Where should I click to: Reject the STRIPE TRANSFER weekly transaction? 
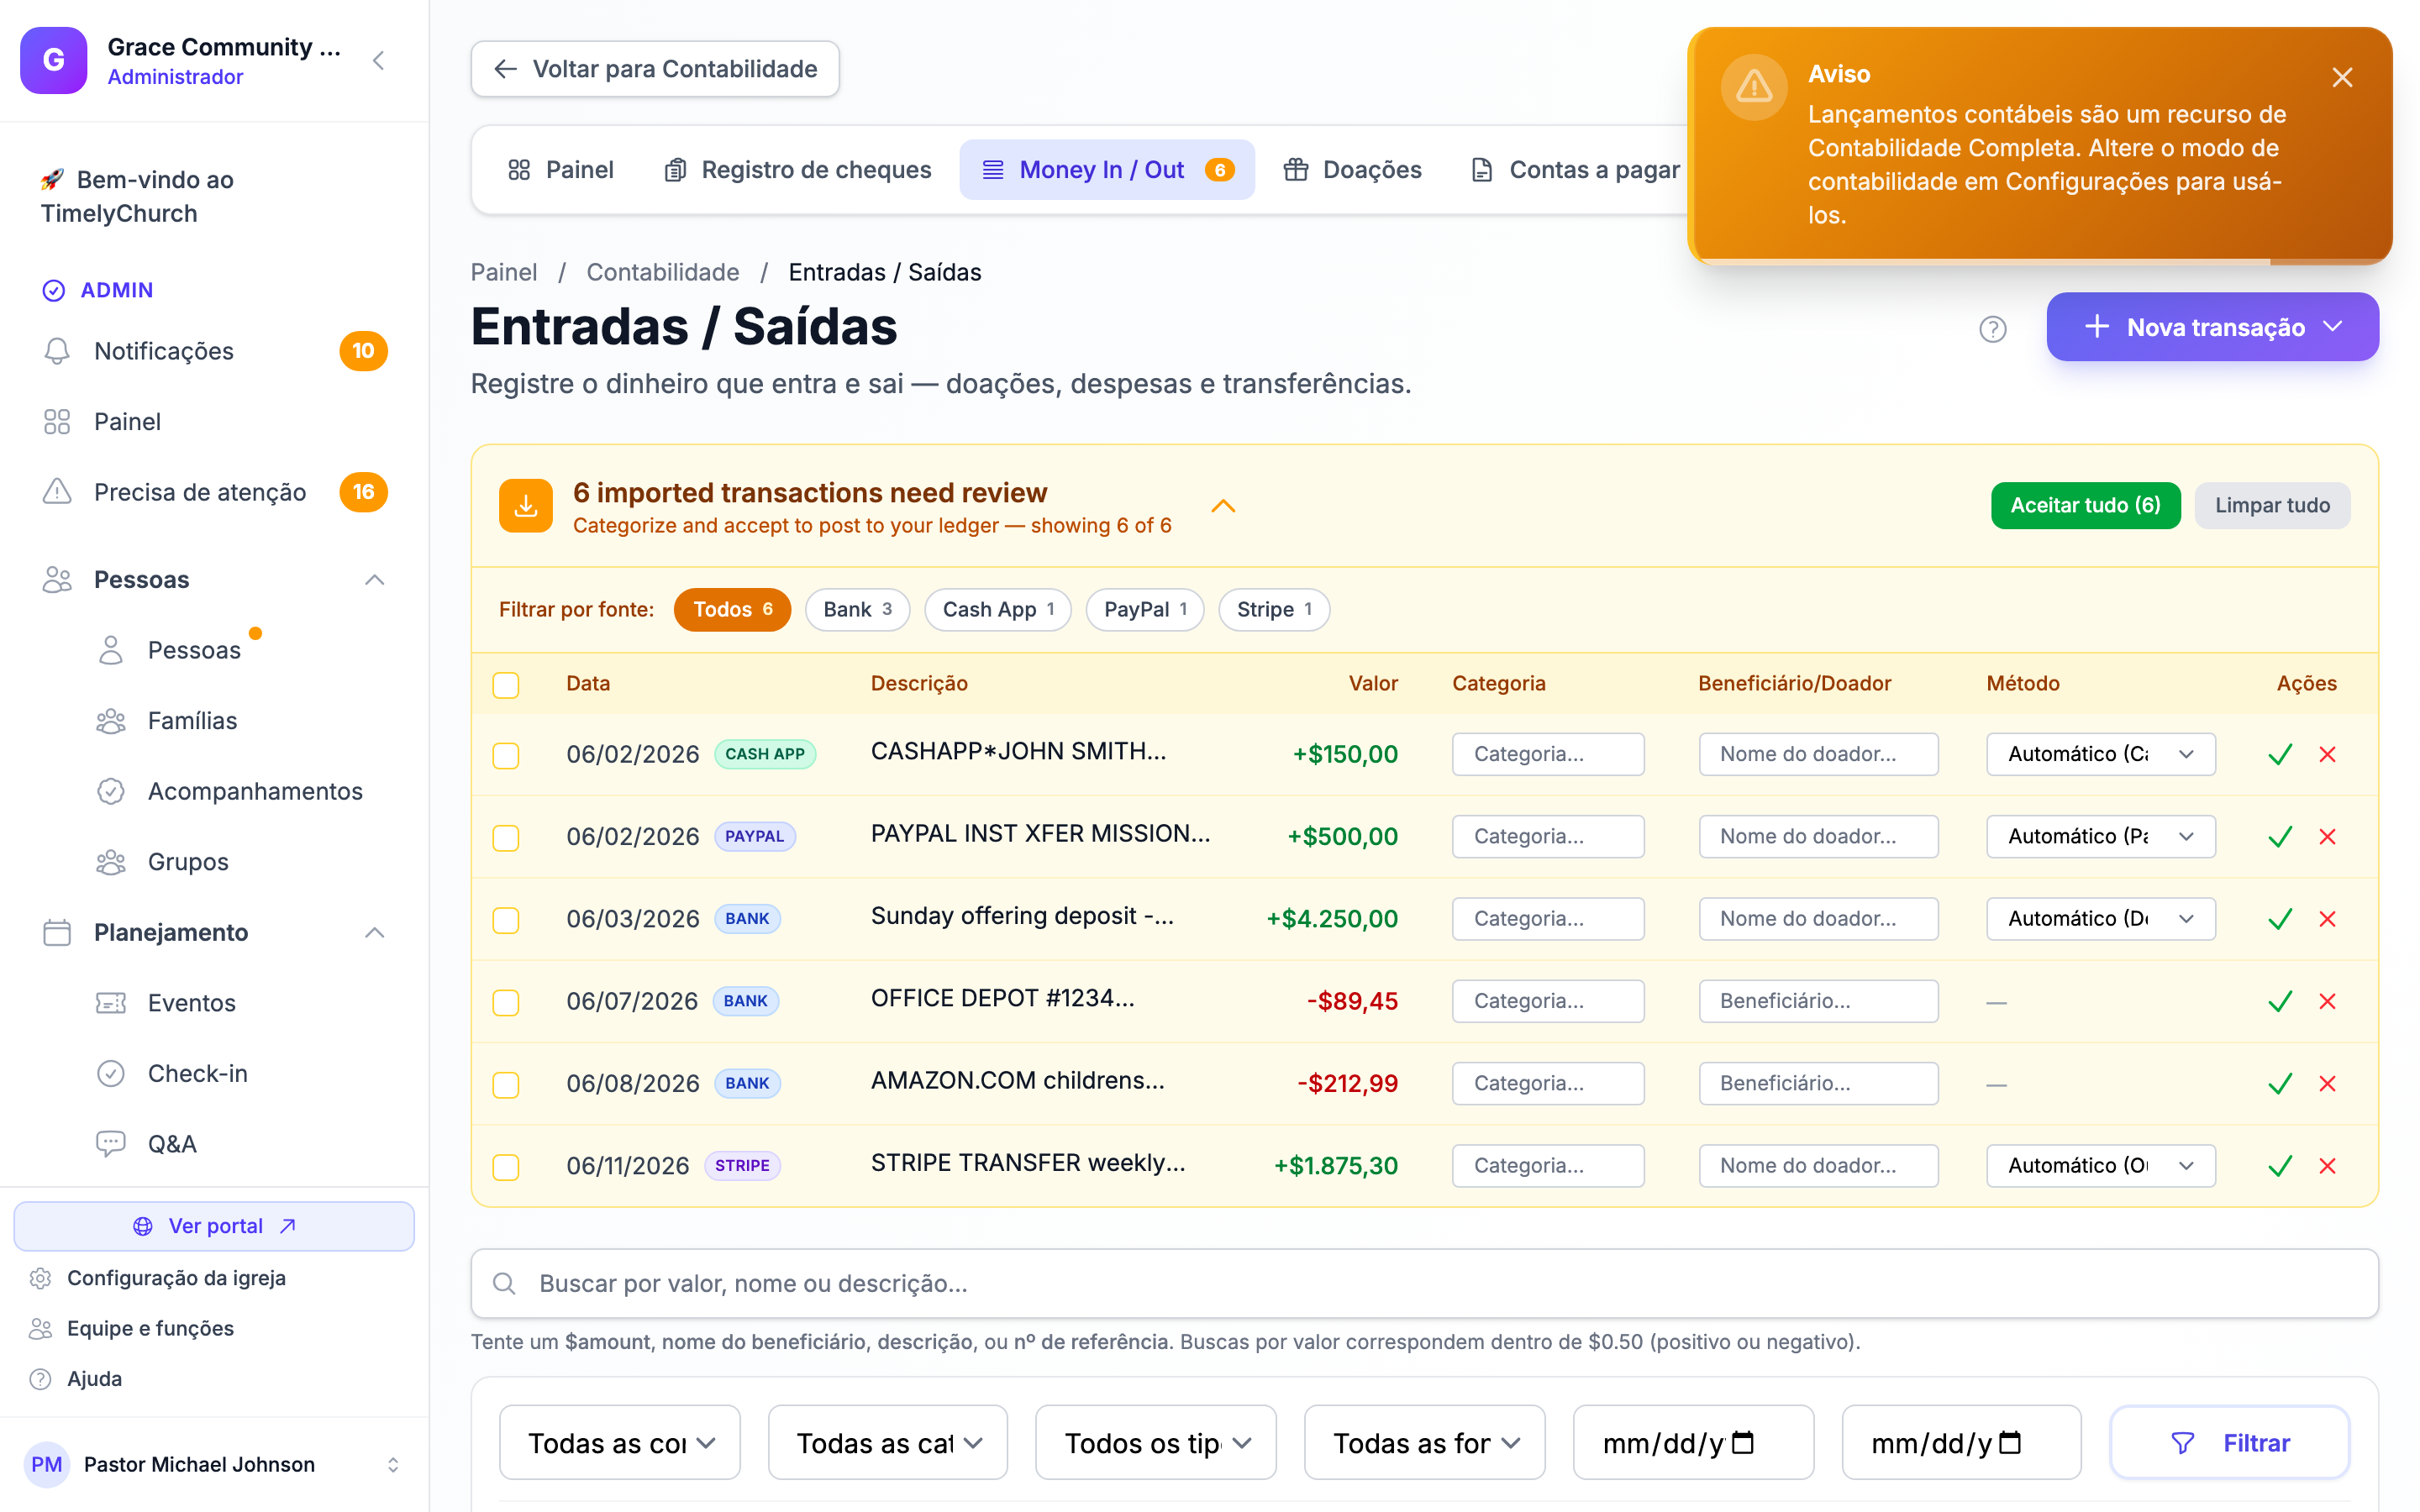pyautogui.click(x=2327, y=1166)
